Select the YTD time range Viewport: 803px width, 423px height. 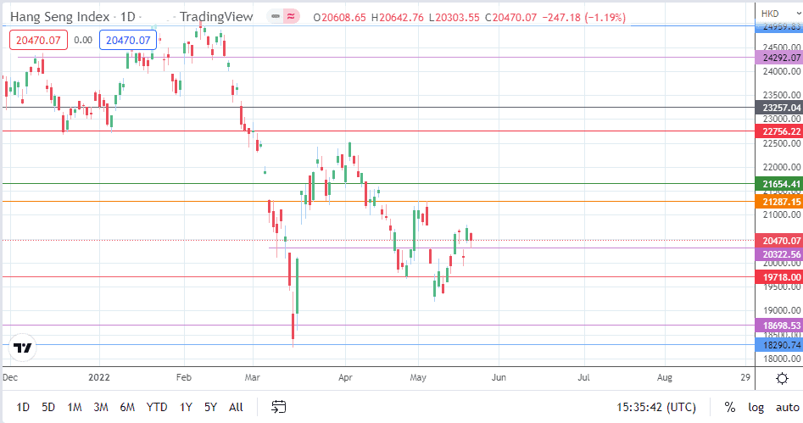point(157,407)
